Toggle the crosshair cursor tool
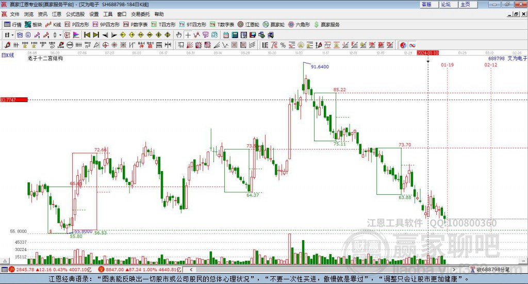 188,35
